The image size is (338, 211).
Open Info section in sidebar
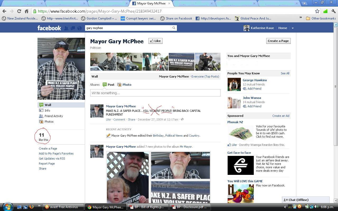click(61, 111)
